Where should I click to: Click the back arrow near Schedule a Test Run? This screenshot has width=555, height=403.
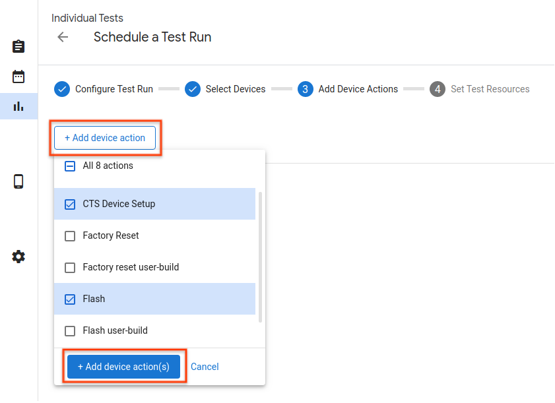(x=62, y=37)
